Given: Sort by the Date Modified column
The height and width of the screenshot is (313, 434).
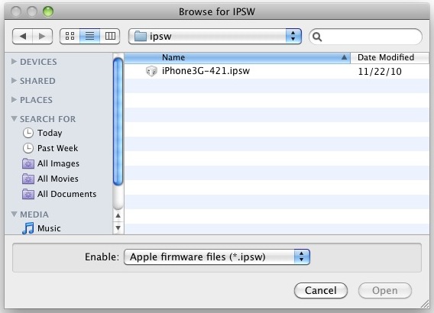Looking at the screenshot, I should (x=390, y=57).
